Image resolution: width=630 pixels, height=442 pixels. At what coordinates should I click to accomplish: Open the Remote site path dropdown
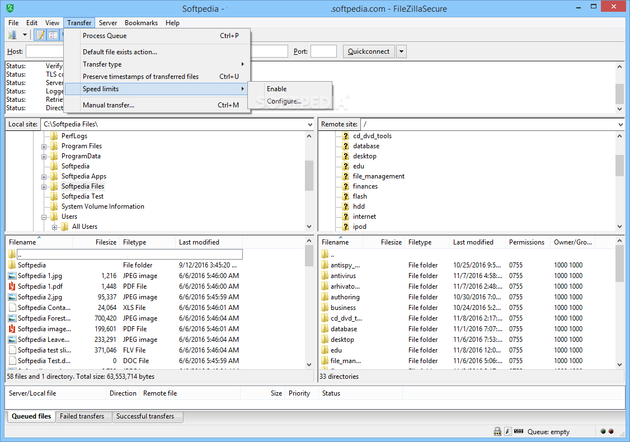[620, 124]
